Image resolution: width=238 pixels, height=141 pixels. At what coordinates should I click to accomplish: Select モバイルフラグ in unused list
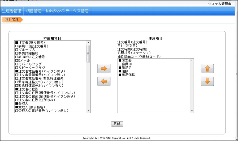[28, 64]
